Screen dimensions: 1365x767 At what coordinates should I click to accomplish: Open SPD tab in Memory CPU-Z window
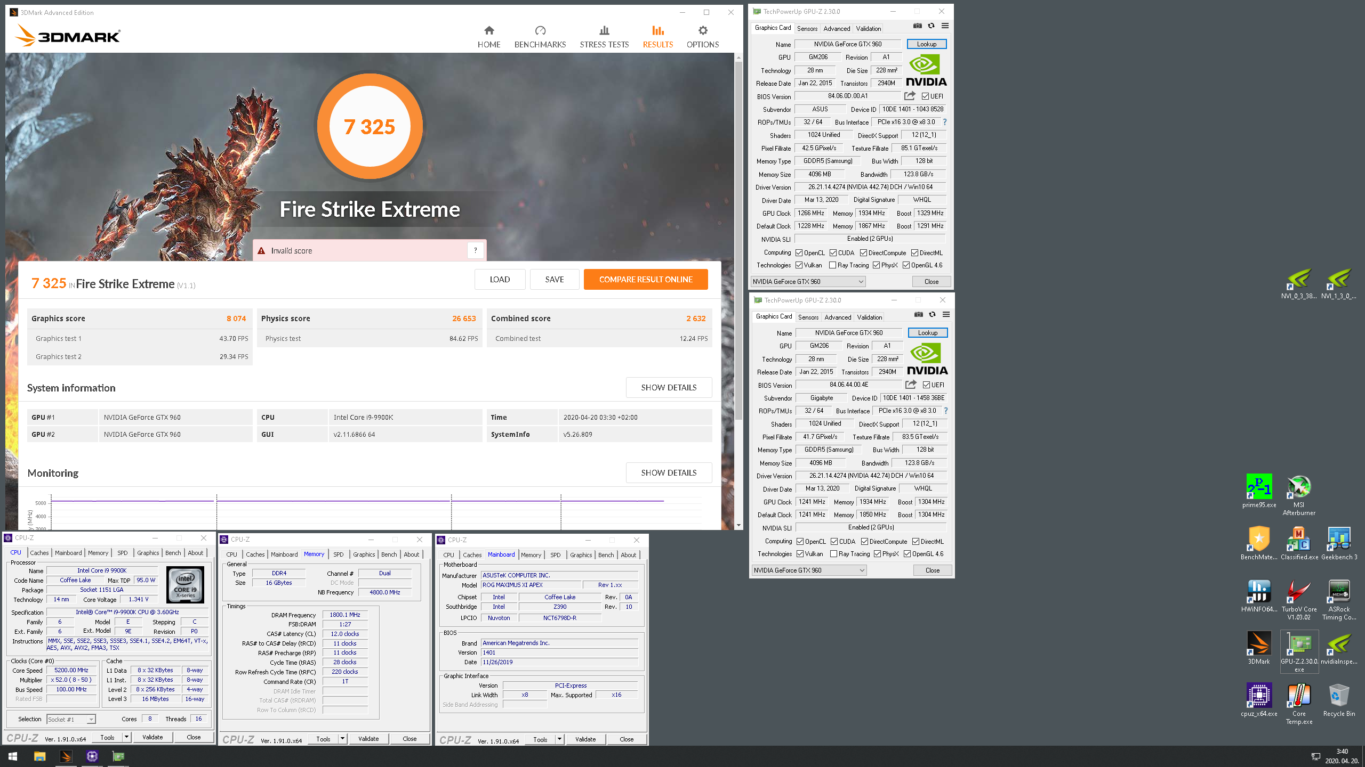coord(338,554)
